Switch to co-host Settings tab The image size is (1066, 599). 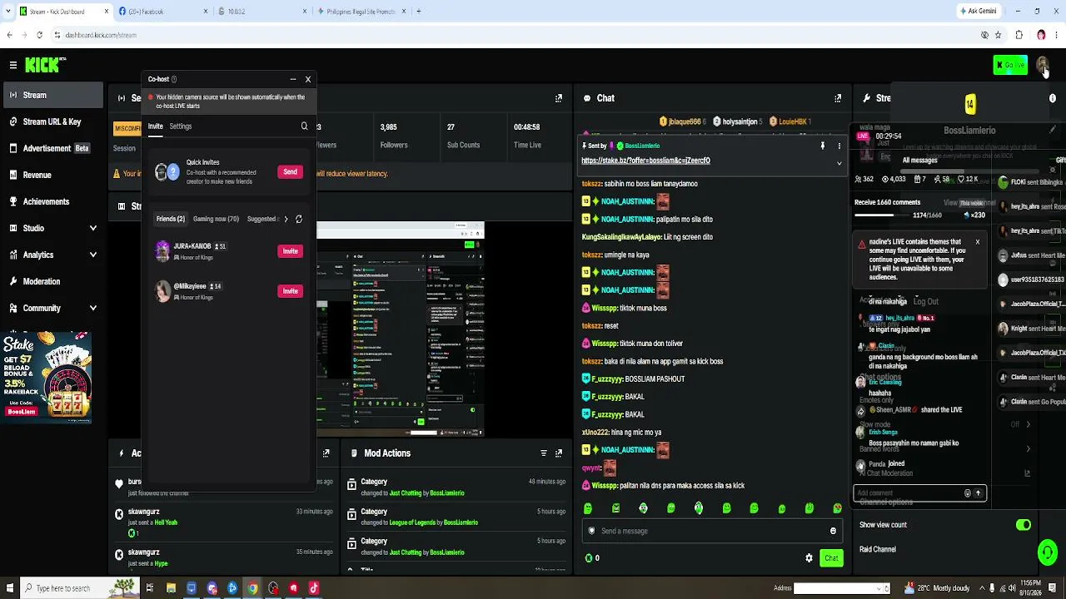(x=180, y=126)
